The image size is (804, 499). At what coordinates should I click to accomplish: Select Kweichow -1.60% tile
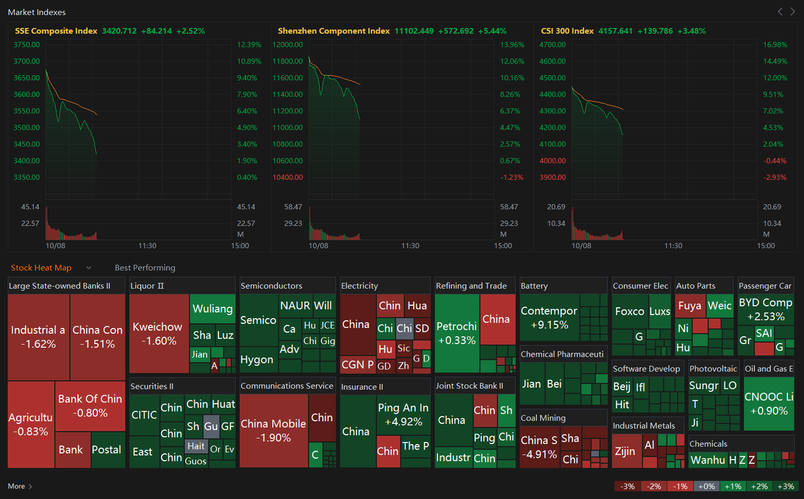click(158, 333)
